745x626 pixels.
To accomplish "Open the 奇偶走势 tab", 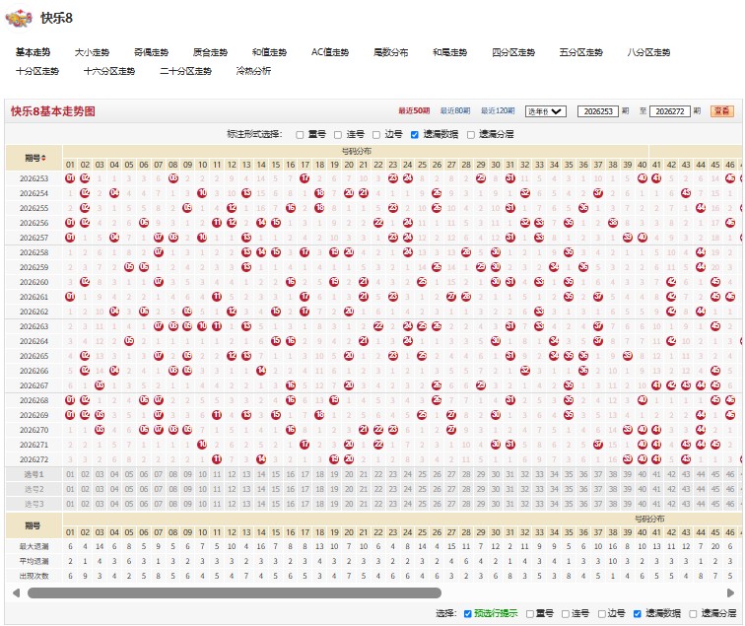I will [151, 52].
